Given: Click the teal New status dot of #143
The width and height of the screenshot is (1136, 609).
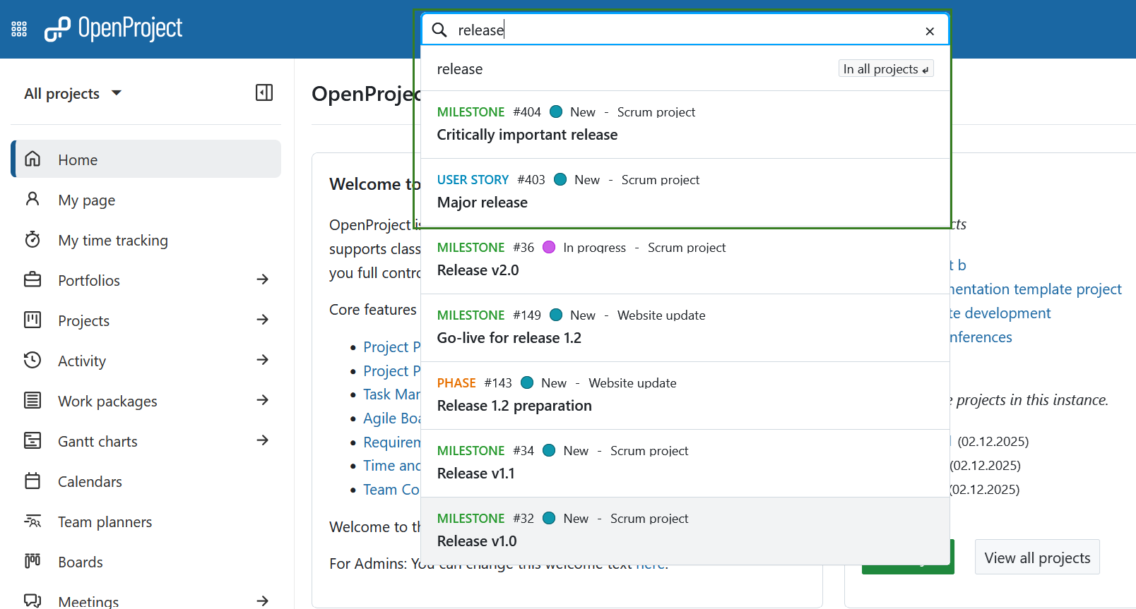Looking at the screenshot, I should click(527, 382).
